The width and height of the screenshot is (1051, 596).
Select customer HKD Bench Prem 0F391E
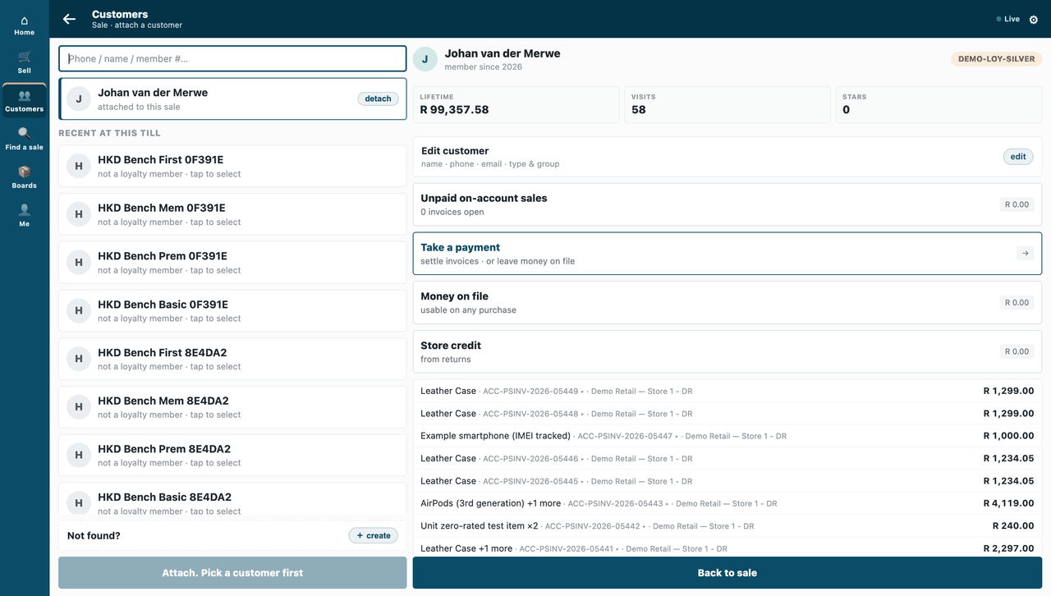pos(232,263)
